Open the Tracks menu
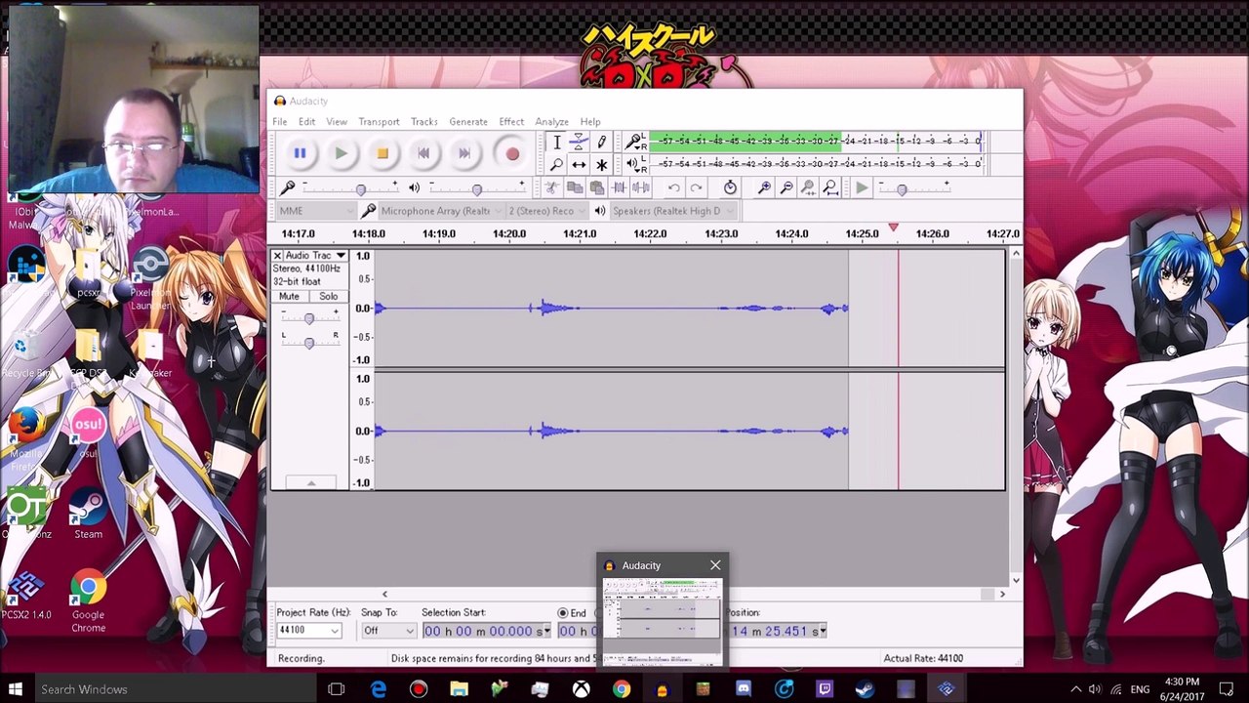1249x703 pixels. 423,122
